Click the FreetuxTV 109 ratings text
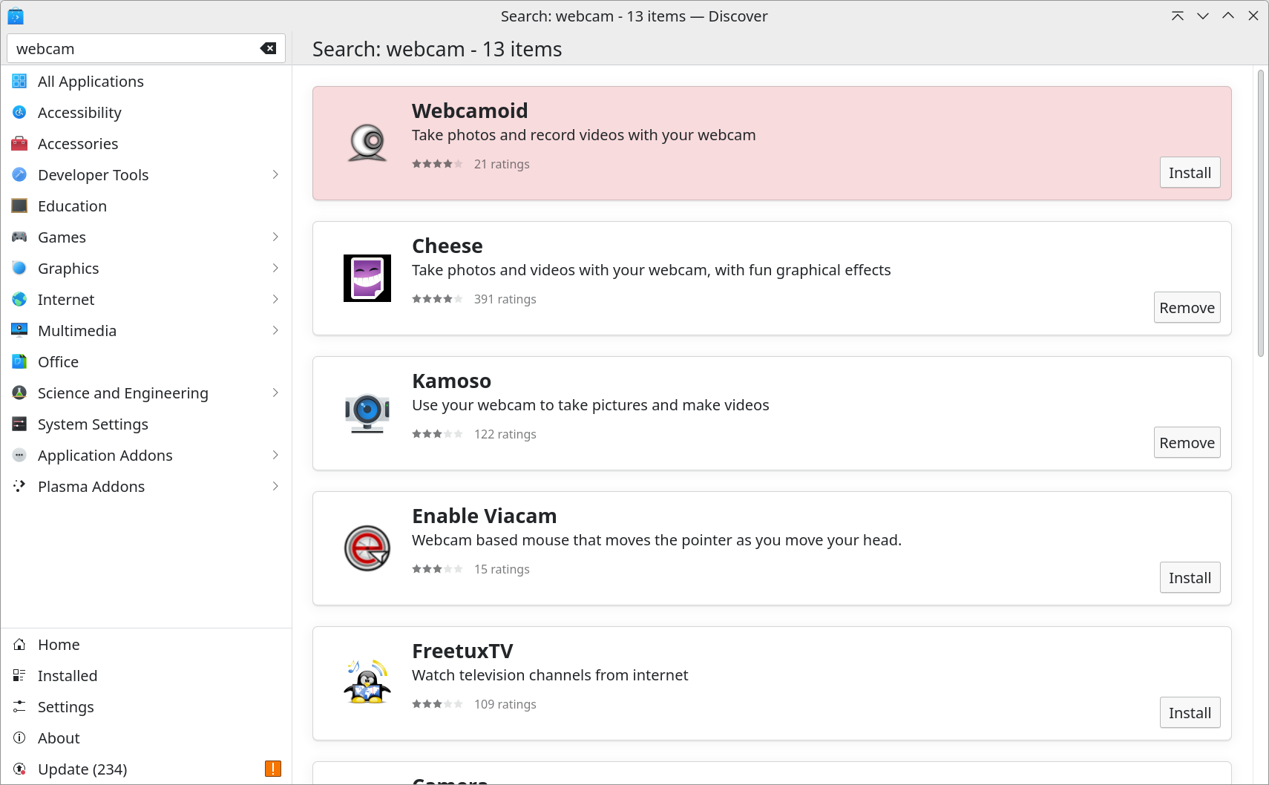The height and width of the screenshot is (785, 1269). tap(505, 704)
